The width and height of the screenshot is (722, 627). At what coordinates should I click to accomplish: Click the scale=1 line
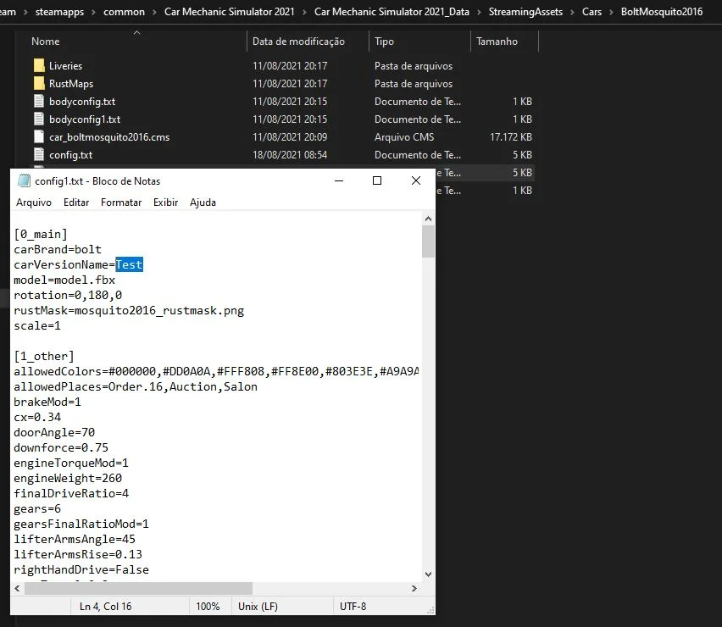point(37,325)
